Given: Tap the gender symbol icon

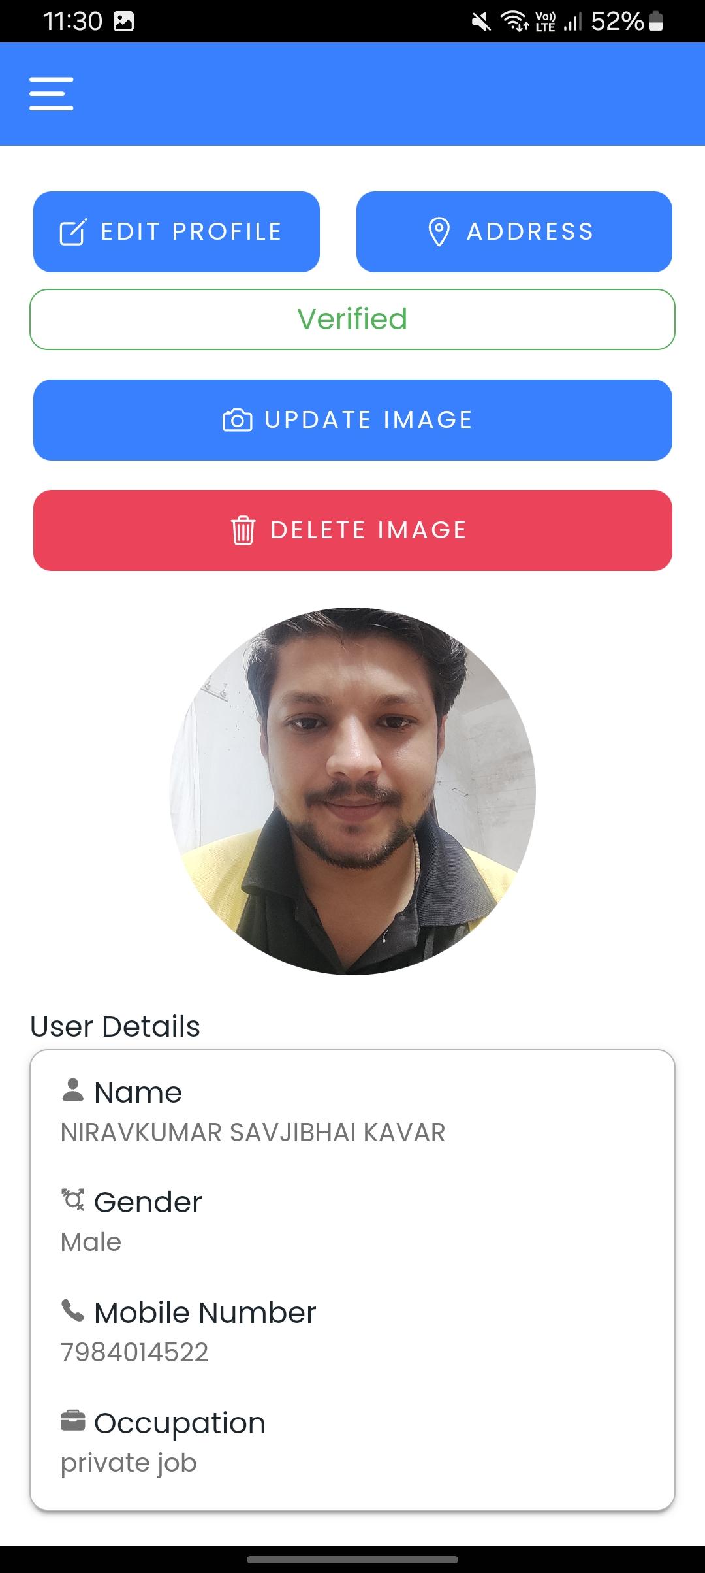Looking at the screenshot, I should pyautogui.click(x=72, y=1200).
